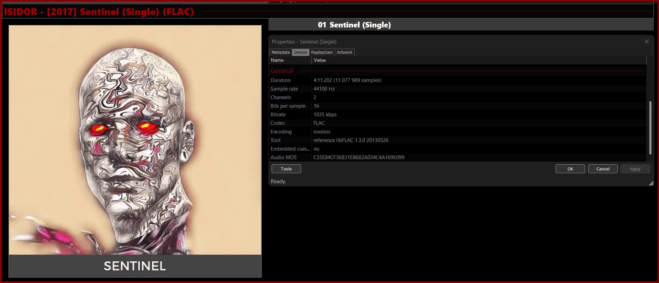The width and height of the screenshot is (659, 283).
Task: Click the album header ISIDOR - [2017] Sentinel (Single) (FLAC)
Action: point(99,12)
